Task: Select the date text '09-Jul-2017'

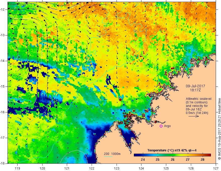Action: pyautogui.click(x=195, y=86)
